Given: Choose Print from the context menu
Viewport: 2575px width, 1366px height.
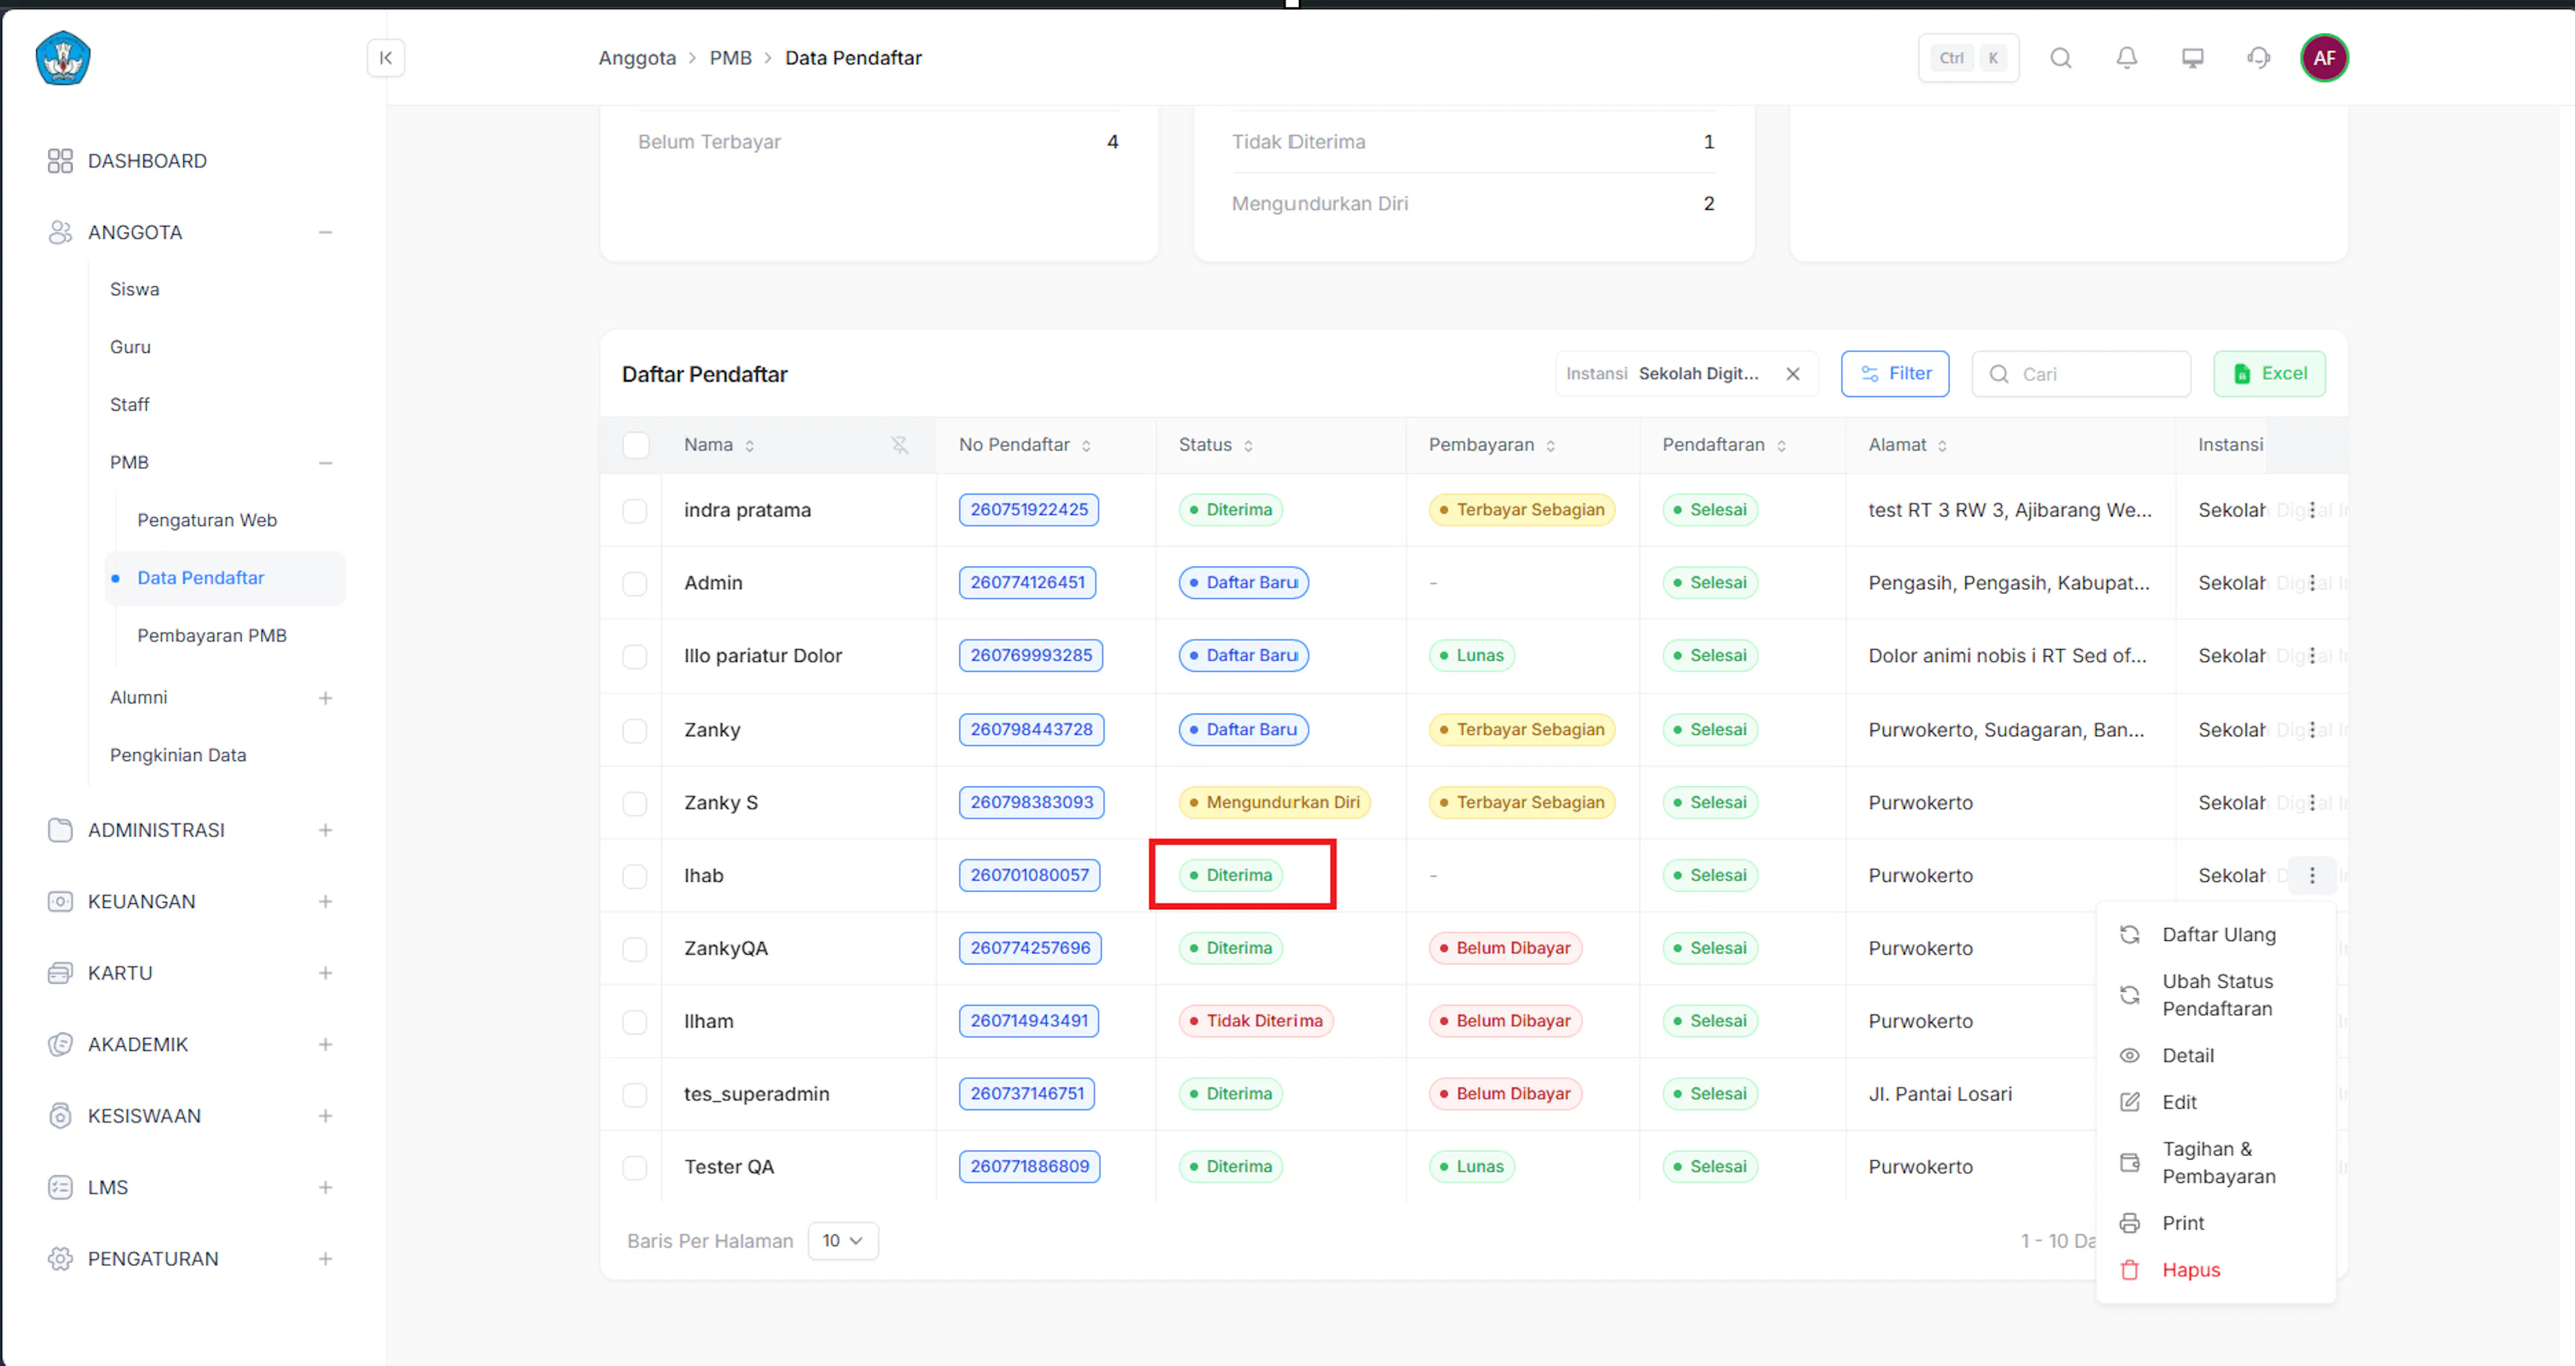Looking at the screenshot, I should pyautogui.click(x=2217, y=1224).
